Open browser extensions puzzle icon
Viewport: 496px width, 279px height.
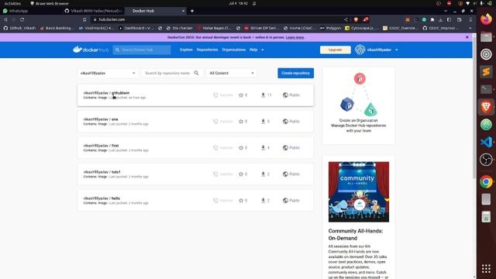pyautogui.click(x=432, y=19)
